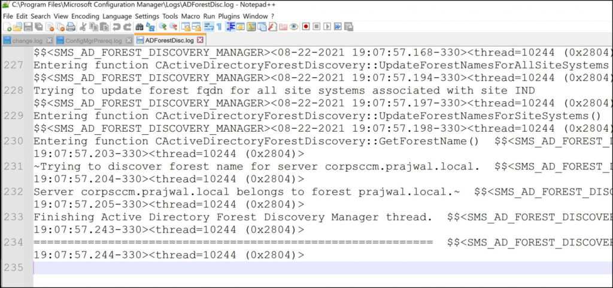Print the document using printer icon

pyautogui.click(x=71, y=27)
